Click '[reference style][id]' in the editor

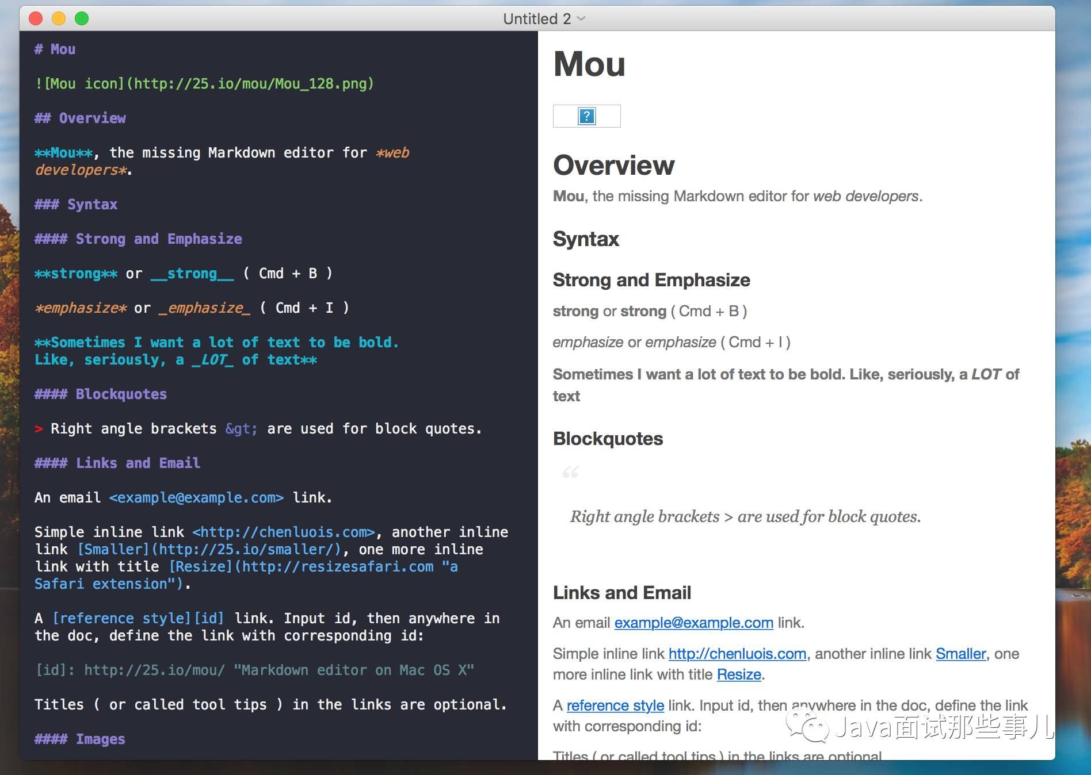[138, 619]
